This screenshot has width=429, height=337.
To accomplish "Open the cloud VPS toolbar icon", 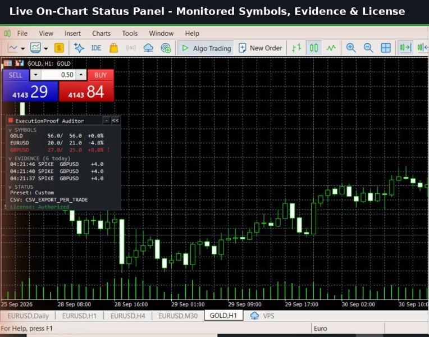I will point(148,48).
